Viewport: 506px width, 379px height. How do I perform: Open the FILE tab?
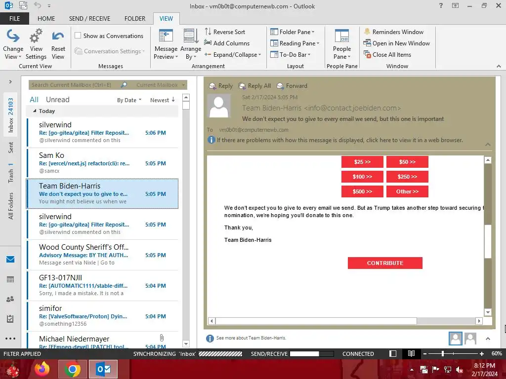(14, 18)
